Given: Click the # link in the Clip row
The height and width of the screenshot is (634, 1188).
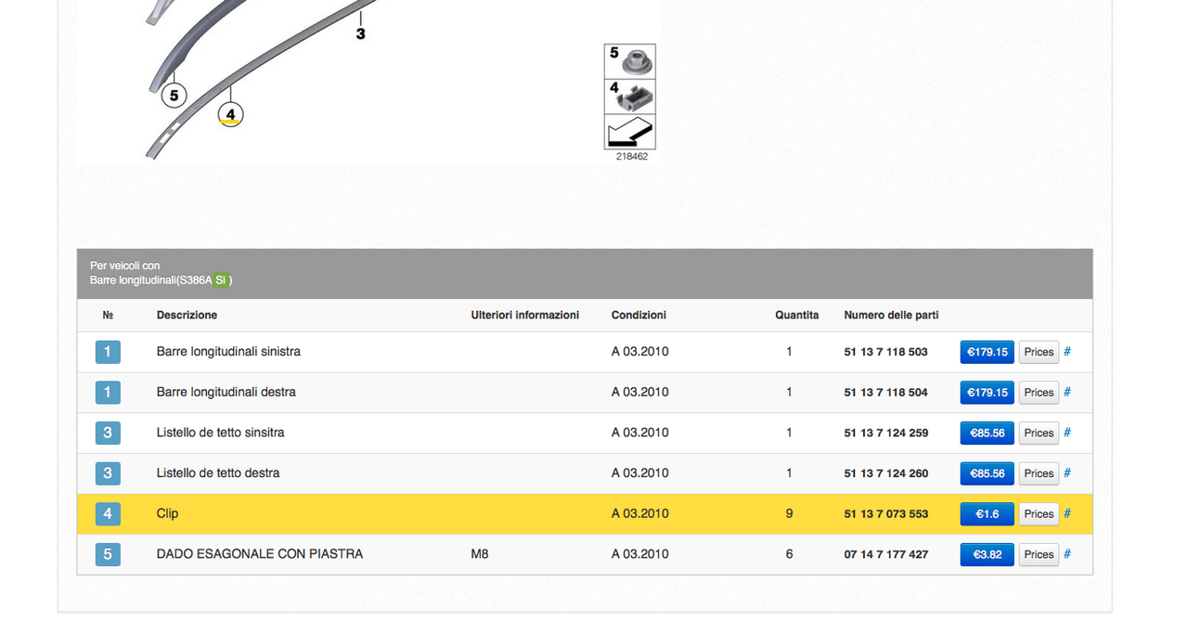Looking at the screenshot, I should tap(1067, 513).
